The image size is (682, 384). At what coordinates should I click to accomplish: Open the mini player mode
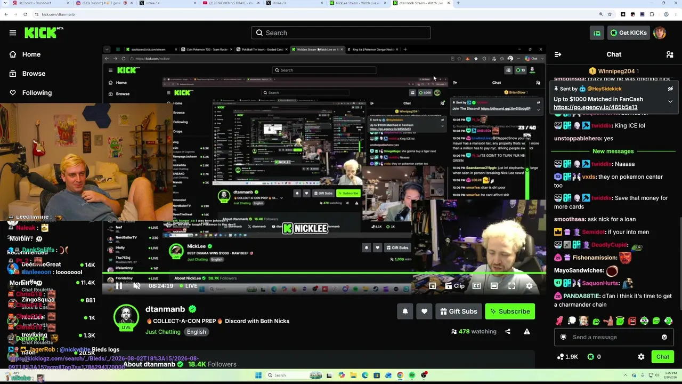coord(433,286)
